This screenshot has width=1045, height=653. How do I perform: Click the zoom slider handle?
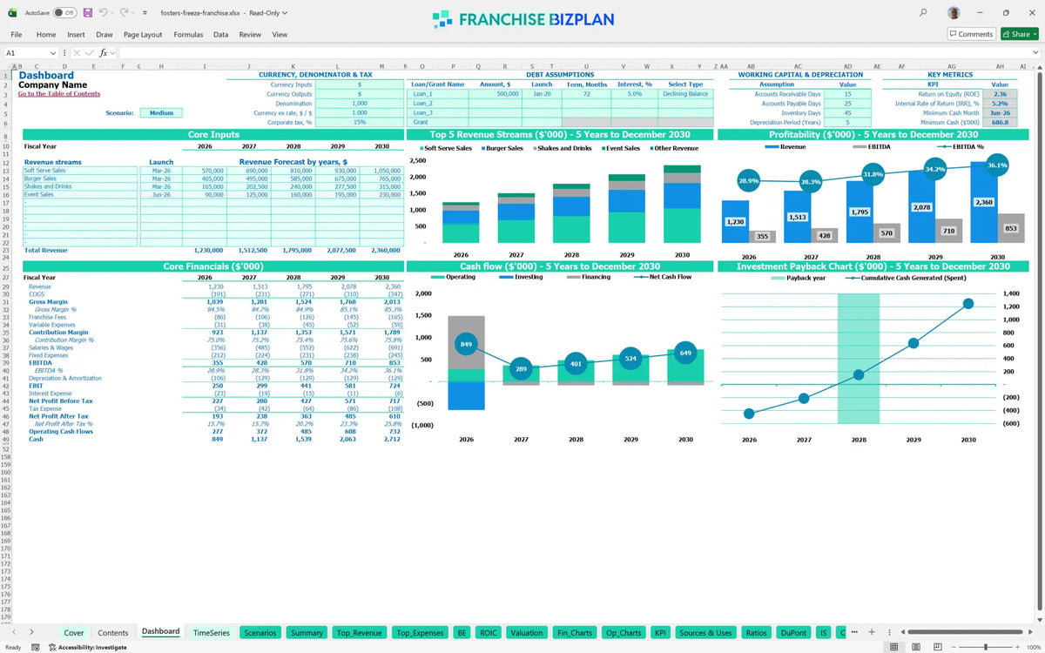pyautogui.click(x=985, y=647)
